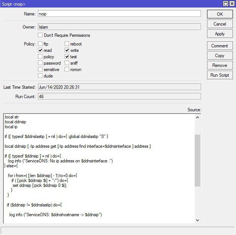Click the ':local ip' source line
236x235 pixels.
(x=11, y=127)
